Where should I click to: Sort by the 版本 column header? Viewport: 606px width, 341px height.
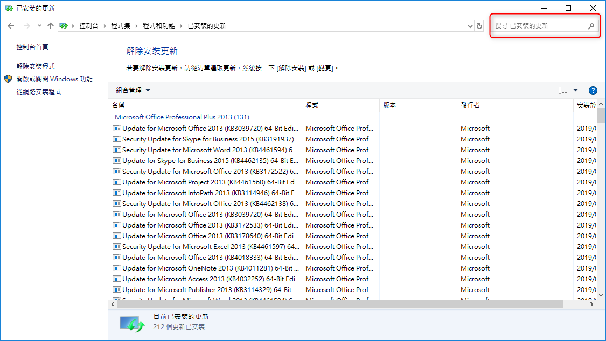click(418, 105)
